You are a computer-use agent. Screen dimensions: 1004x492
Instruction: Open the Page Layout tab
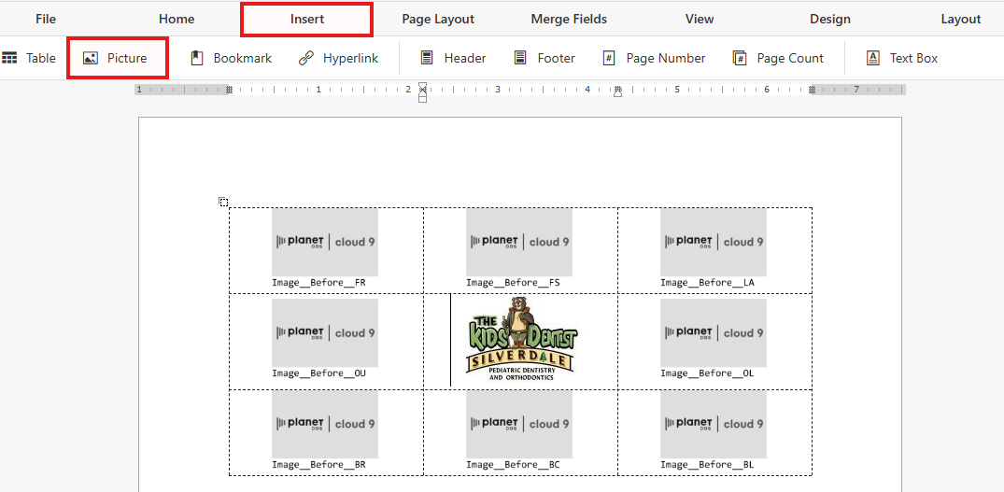tap(438, 20)
